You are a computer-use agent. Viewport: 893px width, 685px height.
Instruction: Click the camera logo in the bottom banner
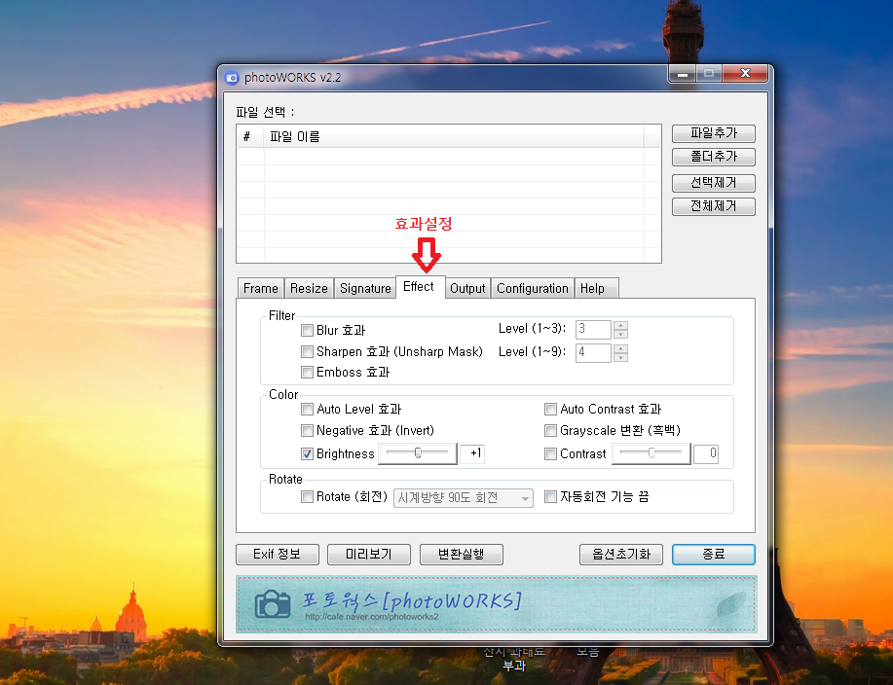point(273,604)
